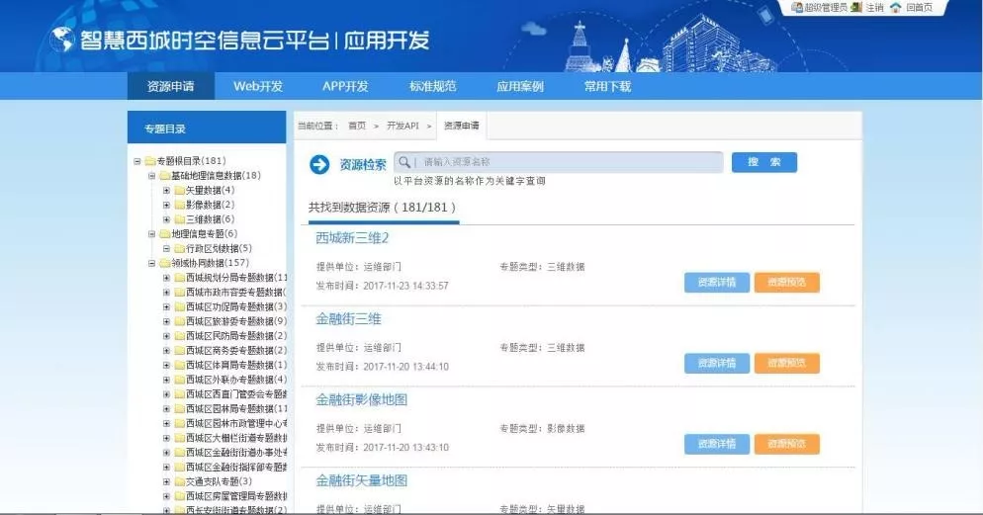Click the folder icon of 基础地理信息数据

coord(165,175)
